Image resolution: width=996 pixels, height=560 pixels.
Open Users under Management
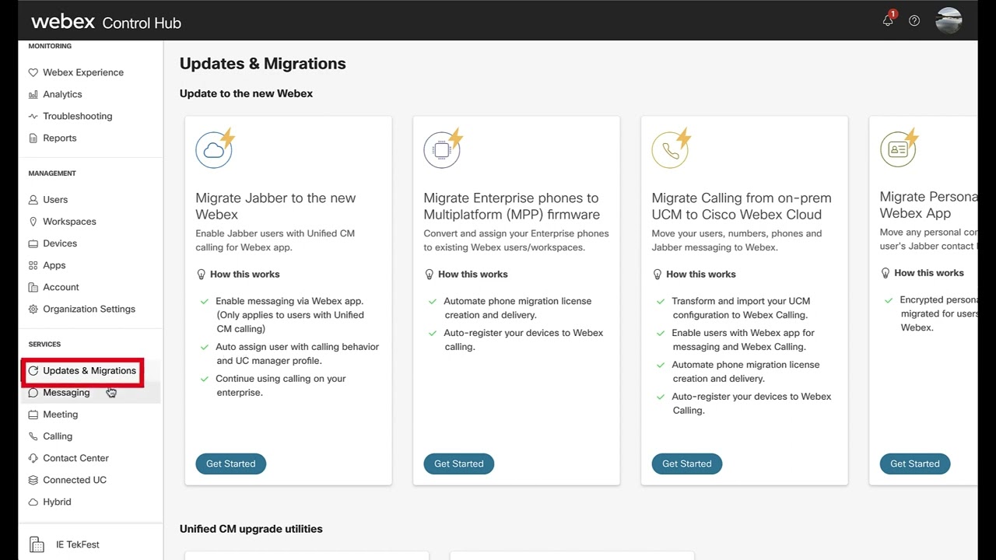pos(55,200)
